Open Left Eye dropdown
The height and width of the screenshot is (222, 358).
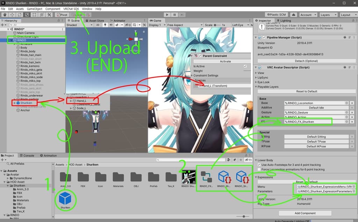point(241,25)
